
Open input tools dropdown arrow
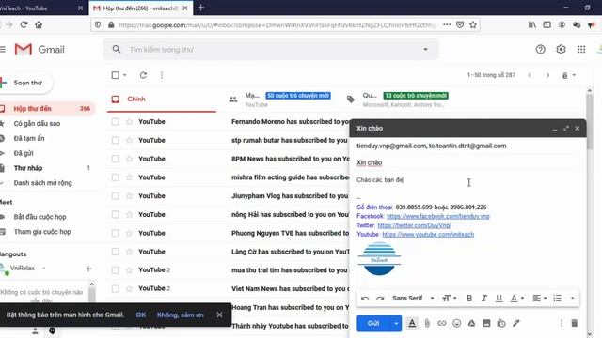pyautogui.click(x=575, y=75)
